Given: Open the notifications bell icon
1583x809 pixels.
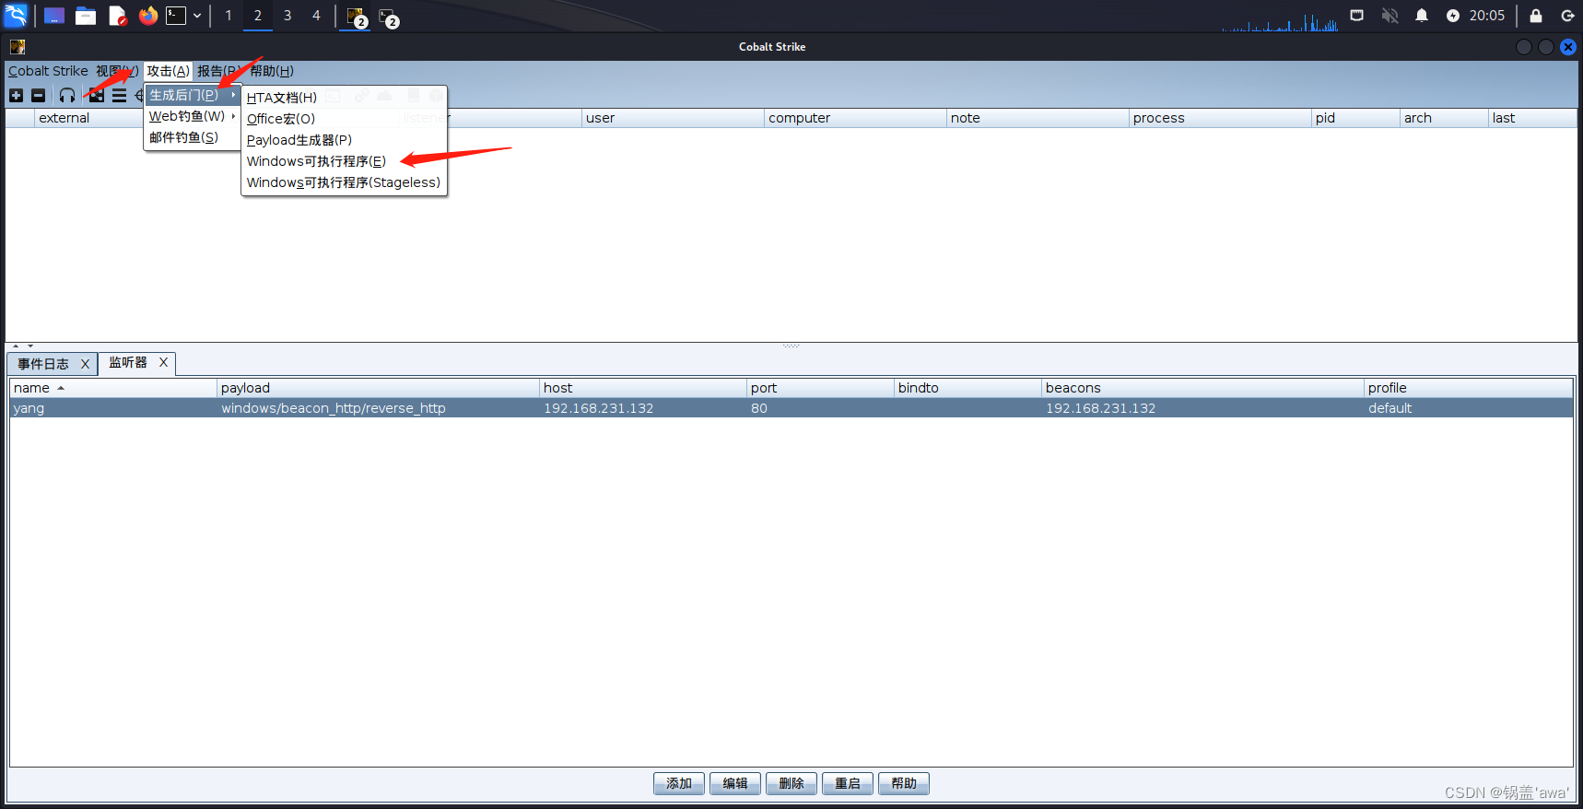Looking at the screenshot, I should [x=1422, y=16].
